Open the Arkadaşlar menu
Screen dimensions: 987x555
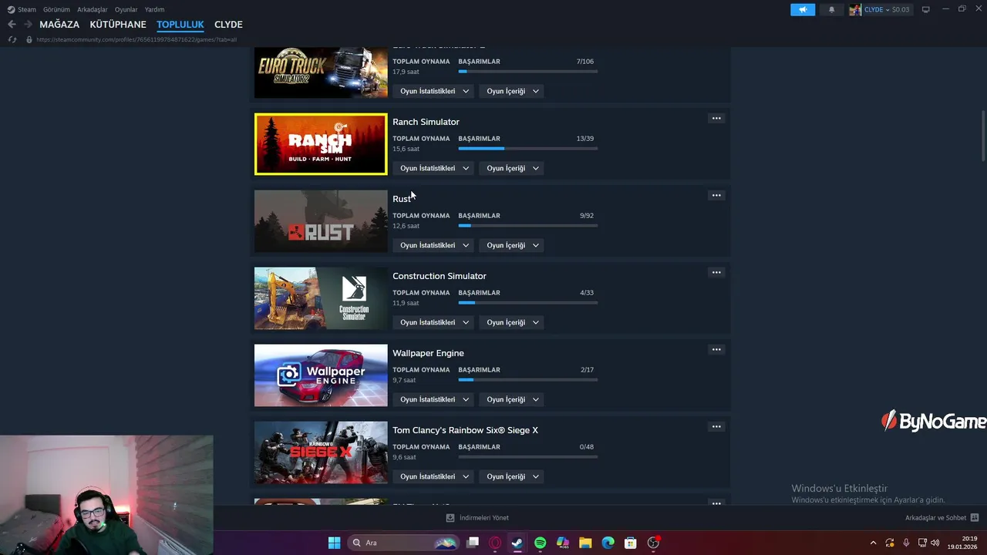coord(93,9)
